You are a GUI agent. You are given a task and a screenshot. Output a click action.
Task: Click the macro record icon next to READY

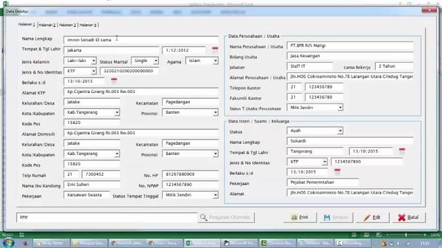(x=21, y=235)
